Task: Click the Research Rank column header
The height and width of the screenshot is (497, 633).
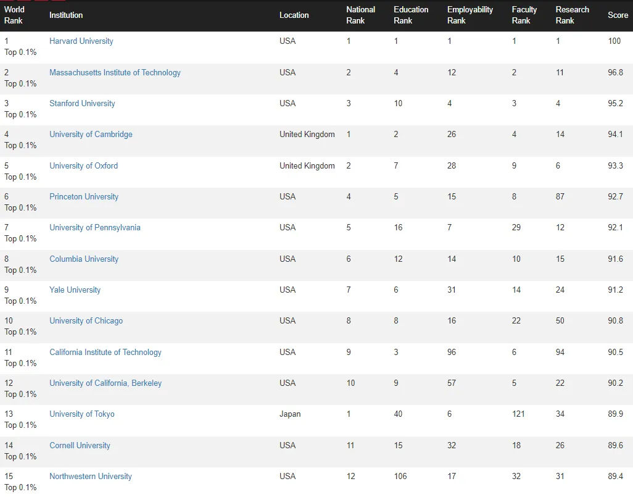Action: (x=572, y=15)
